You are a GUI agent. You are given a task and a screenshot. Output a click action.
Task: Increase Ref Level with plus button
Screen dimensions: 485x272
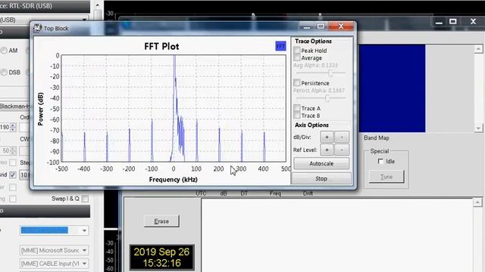pyautogui.click(x=327, y=150)
